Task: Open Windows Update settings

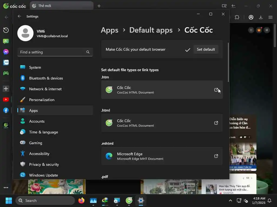Action: [x=55, y=175]
